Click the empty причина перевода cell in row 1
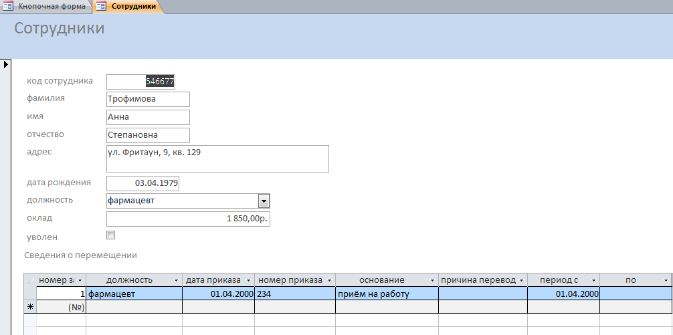The height and width of the screenshot is (335, 673). coord(483,294)
